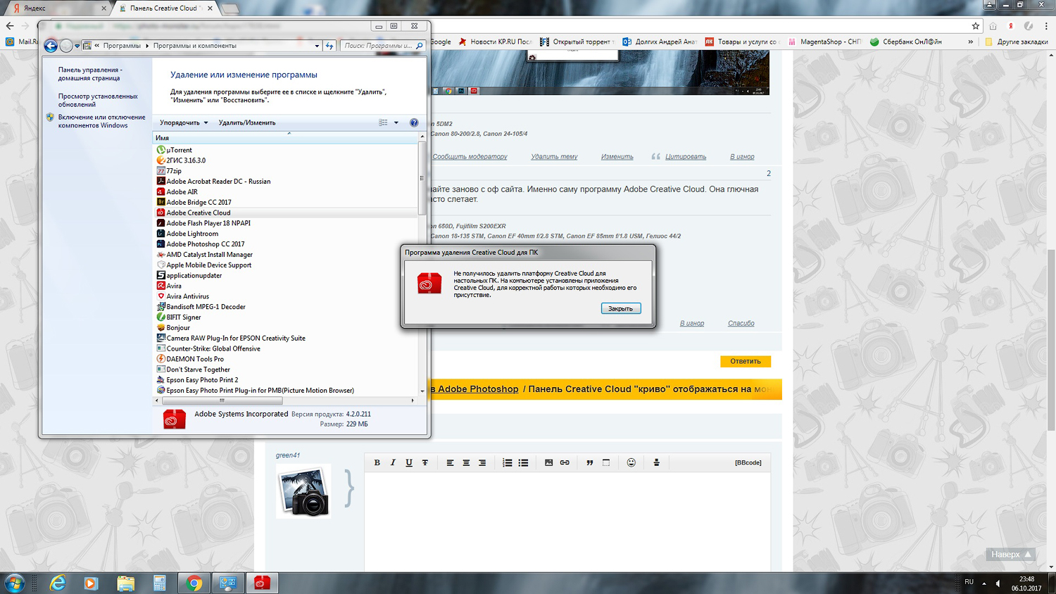Click Программы breadcrumb in address bar
This screenshot has height=594, width=1056.
122,46
